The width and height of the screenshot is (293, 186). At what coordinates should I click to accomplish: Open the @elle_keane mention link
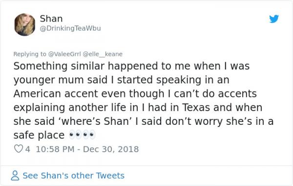click(x=103, y=54)
